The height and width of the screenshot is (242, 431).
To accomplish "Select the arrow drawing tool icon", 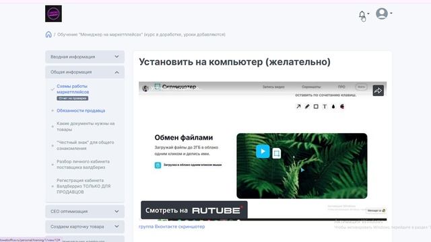I will [298, 106].
